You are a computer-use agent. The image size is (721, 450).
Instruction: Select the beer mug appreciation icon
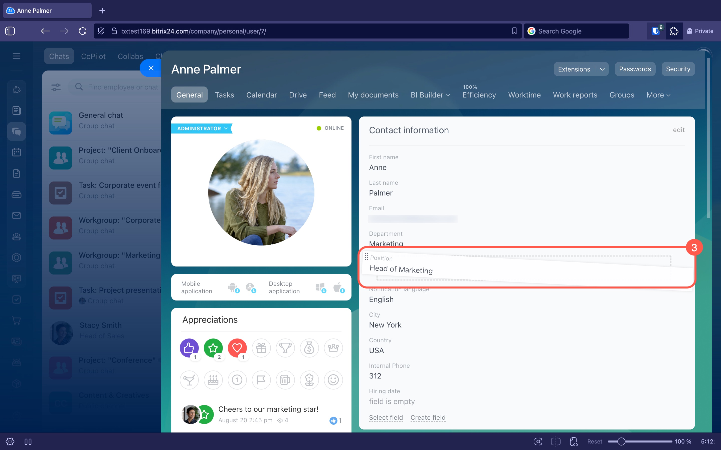coord(285,380)
